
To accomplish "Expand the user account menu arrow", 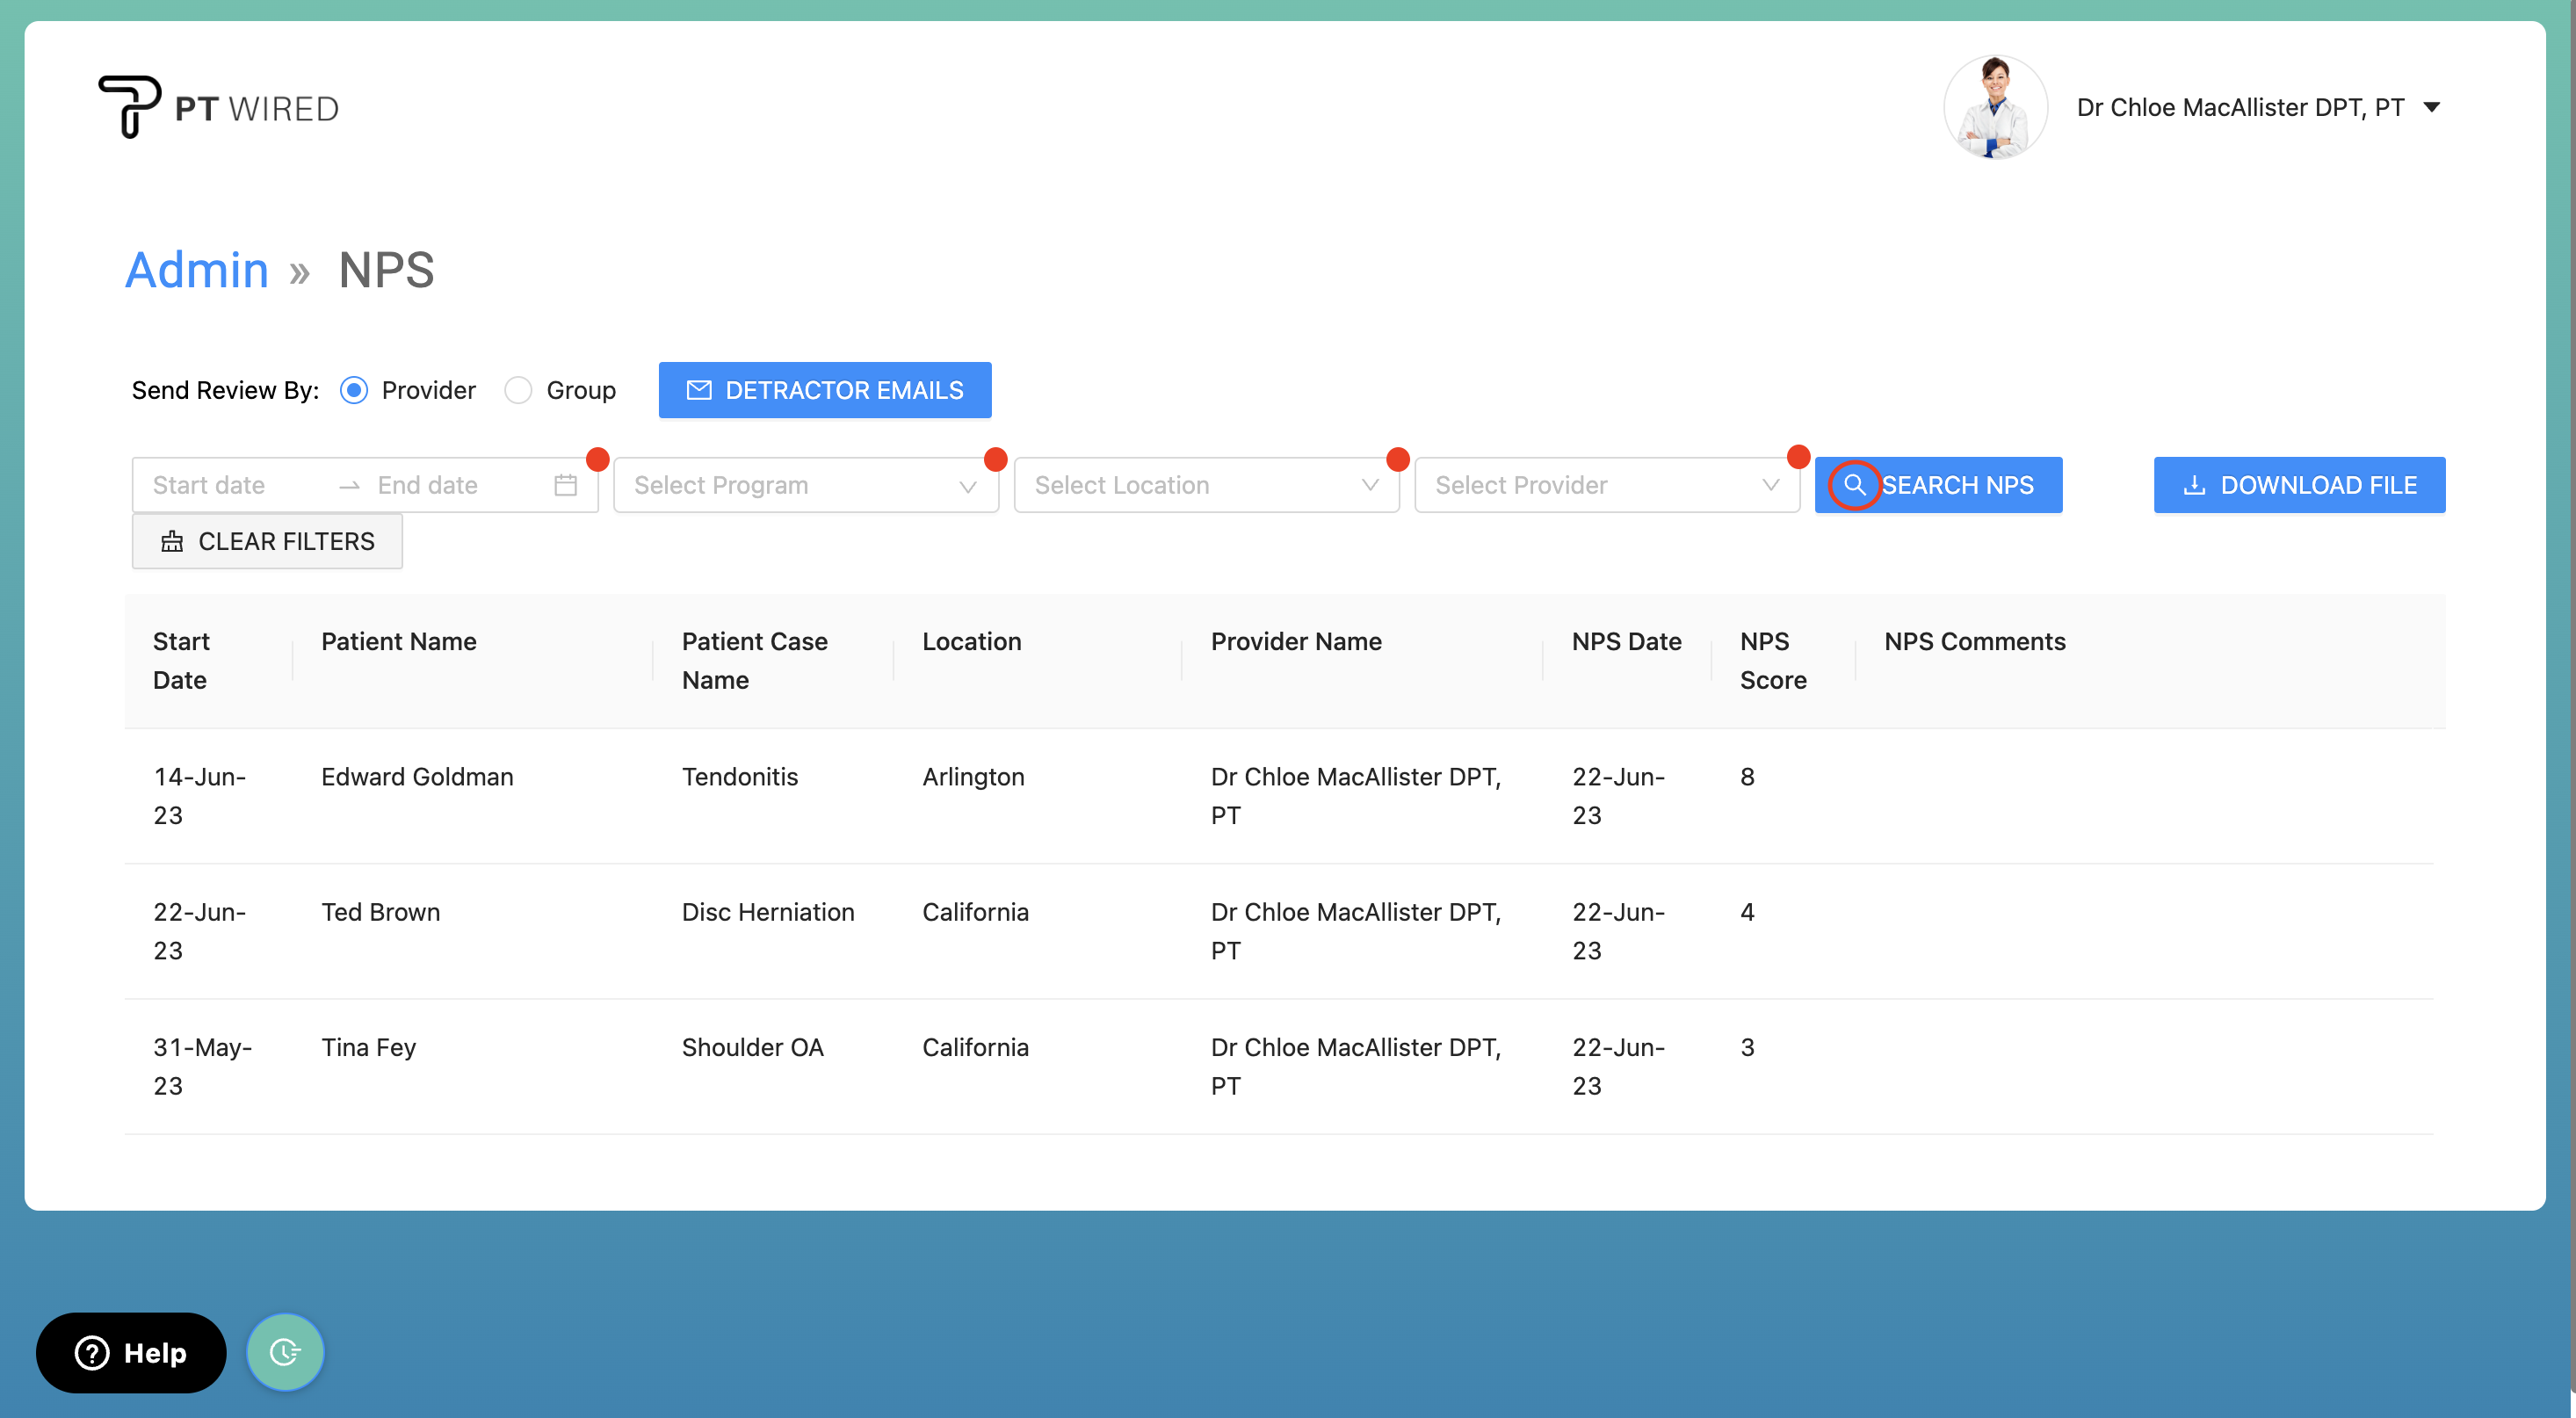I will [2431, 107].
